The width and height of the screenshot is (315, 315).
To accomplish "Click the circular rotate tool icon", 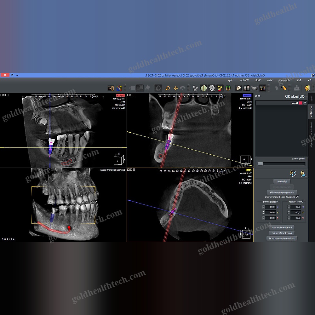I will (158, 88).
